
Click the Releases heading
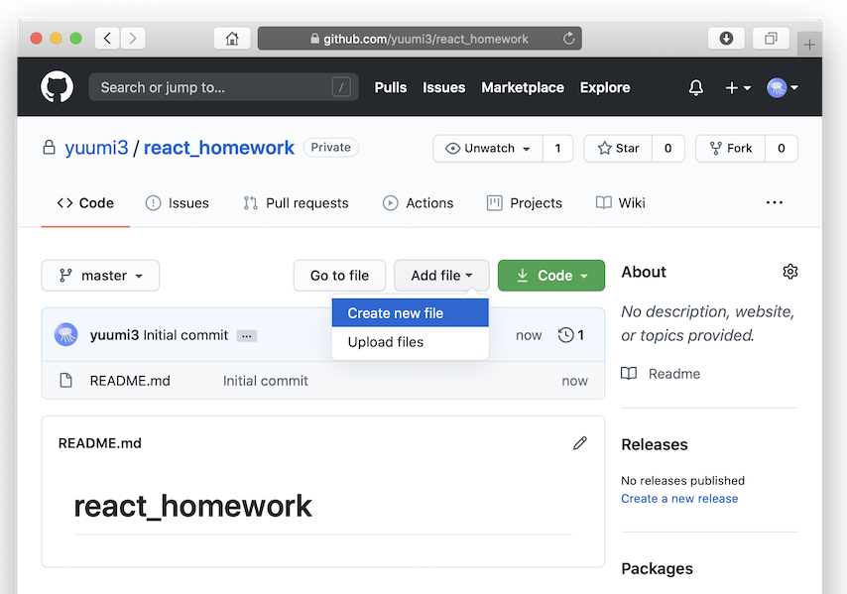point(655,444)
